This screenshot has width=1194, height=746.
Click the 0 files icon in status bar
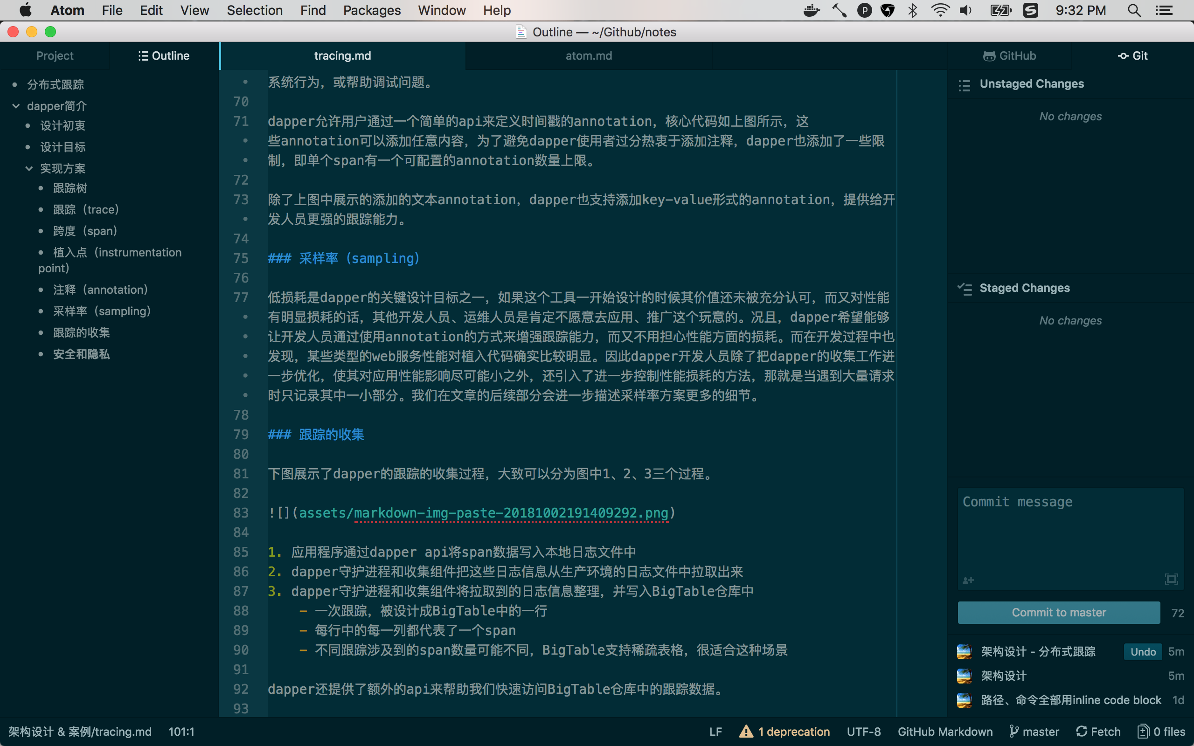pyautogui.click(x=1143, y=732)
